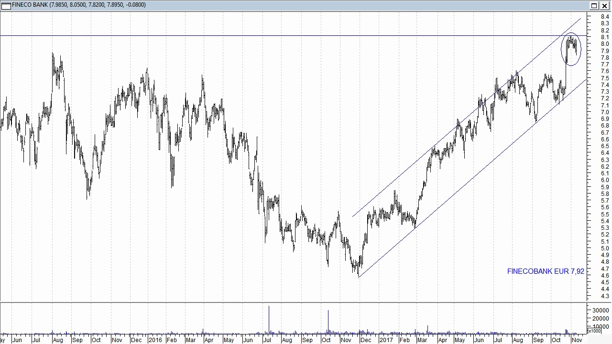Click the FINECO BANK title with OHLC values
612x344 pixels.
pos(79,5)
